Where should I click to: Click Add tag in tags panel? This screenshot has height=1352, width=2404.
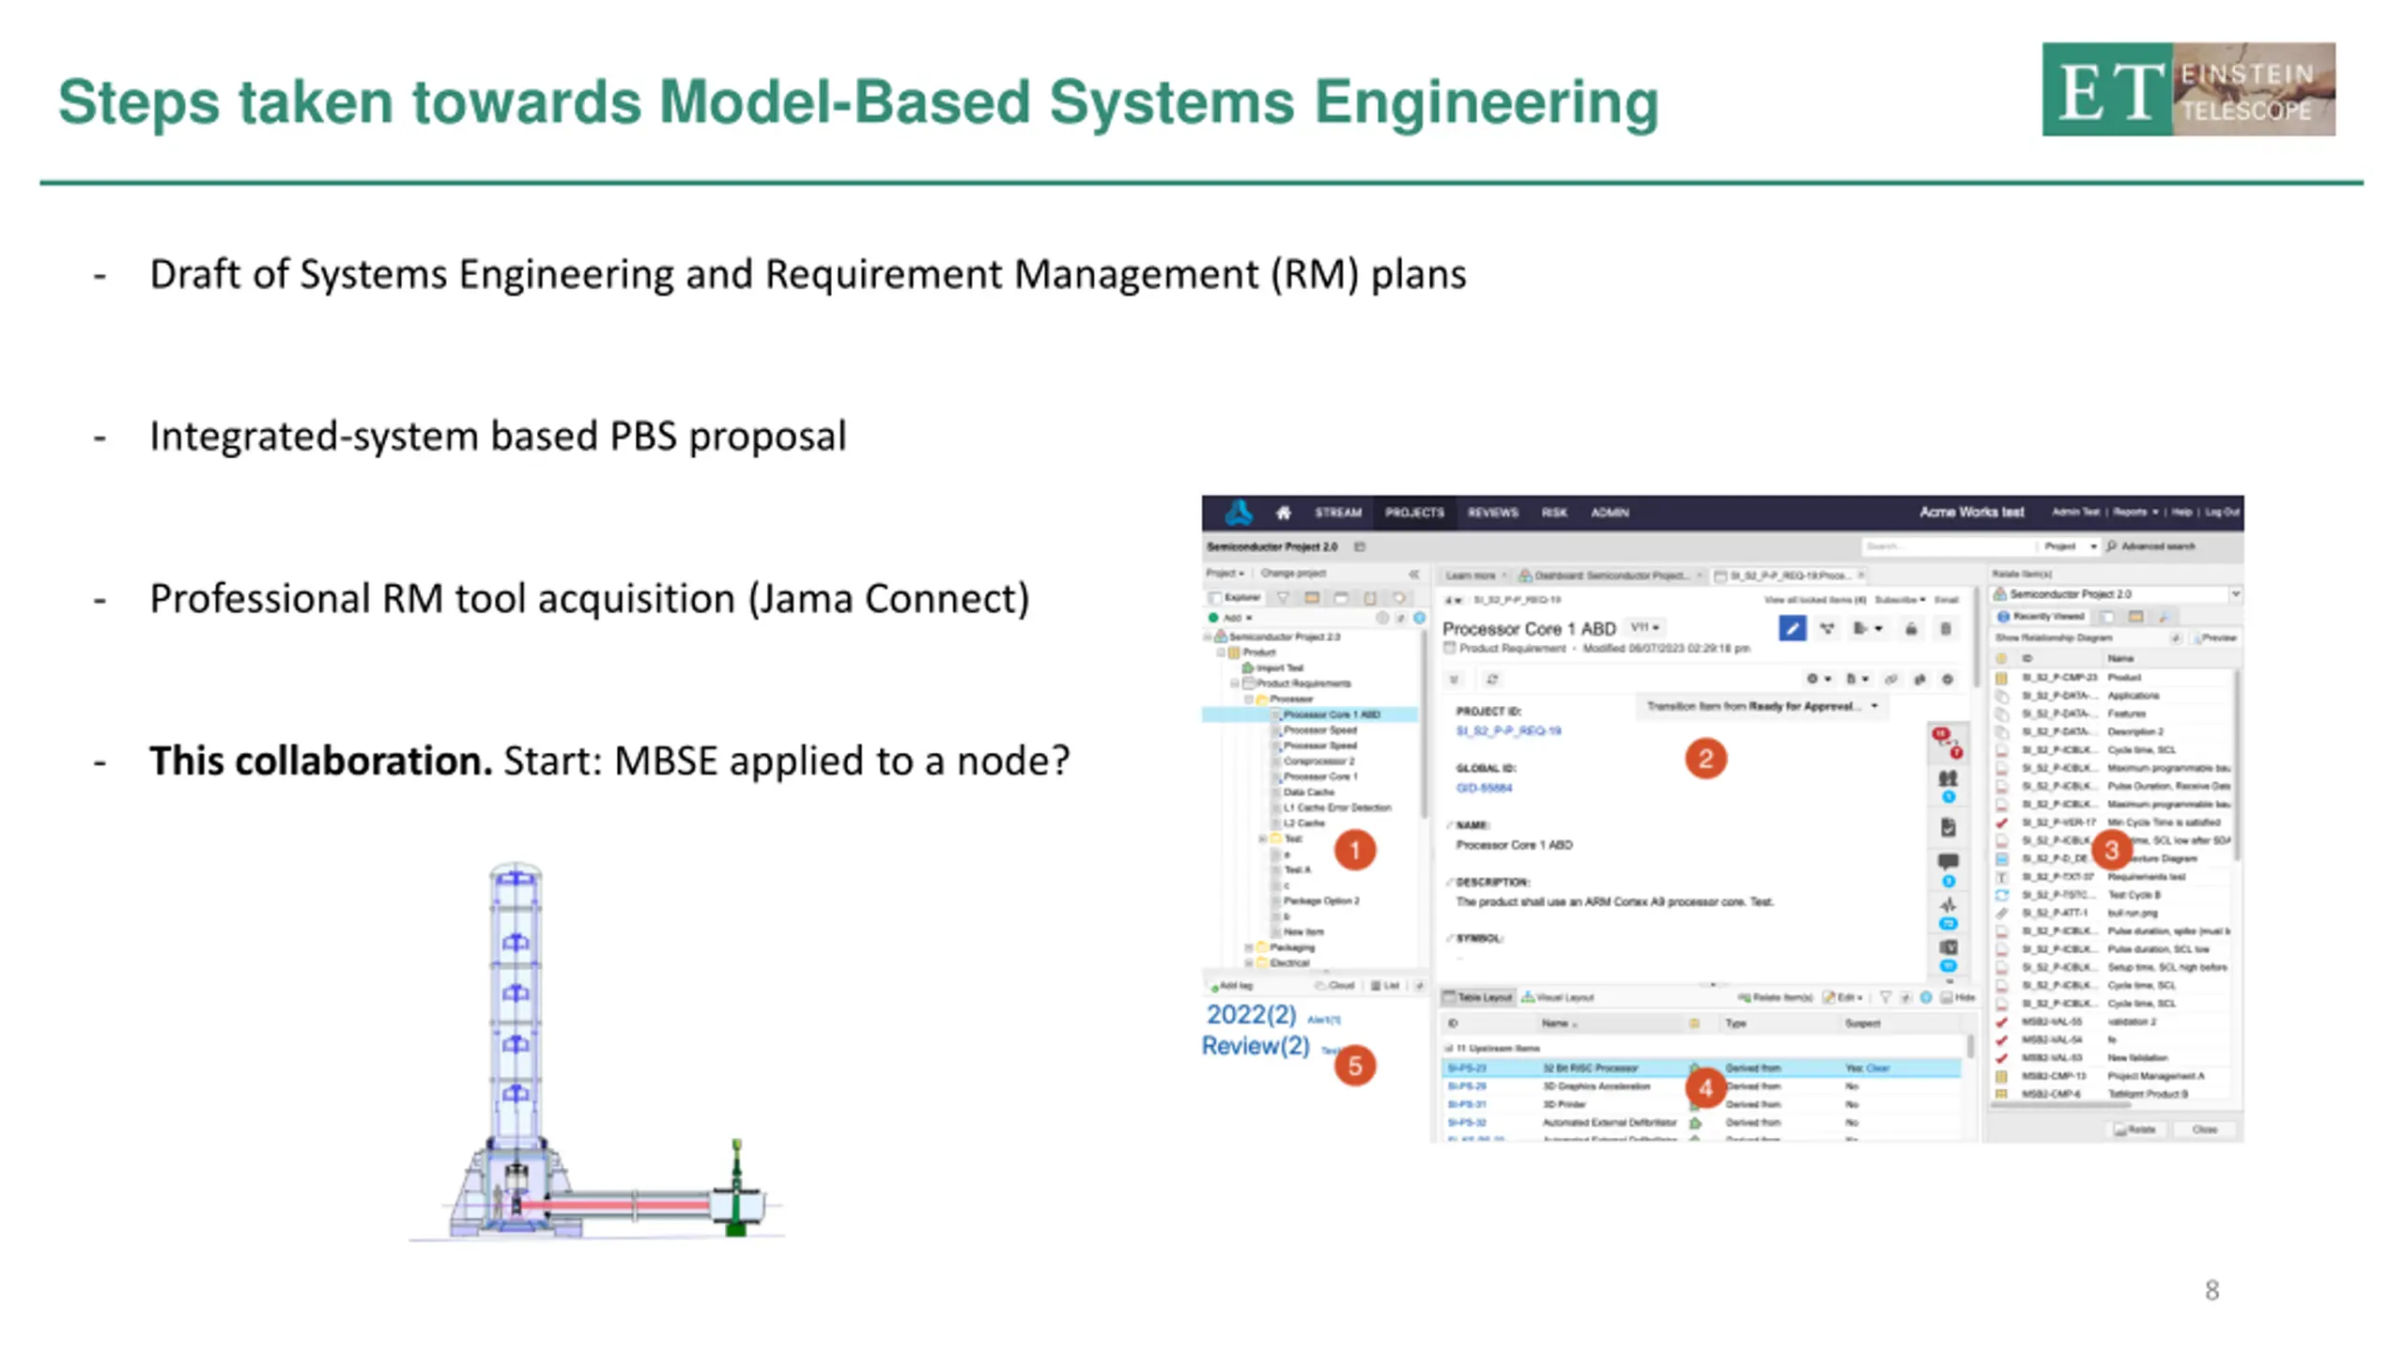pyautogui.click(x=1232, y=986)
